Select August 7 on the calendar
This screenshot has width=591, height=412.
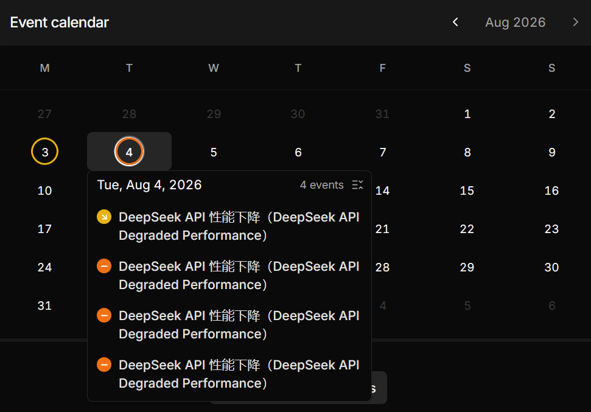pos(383,152)
